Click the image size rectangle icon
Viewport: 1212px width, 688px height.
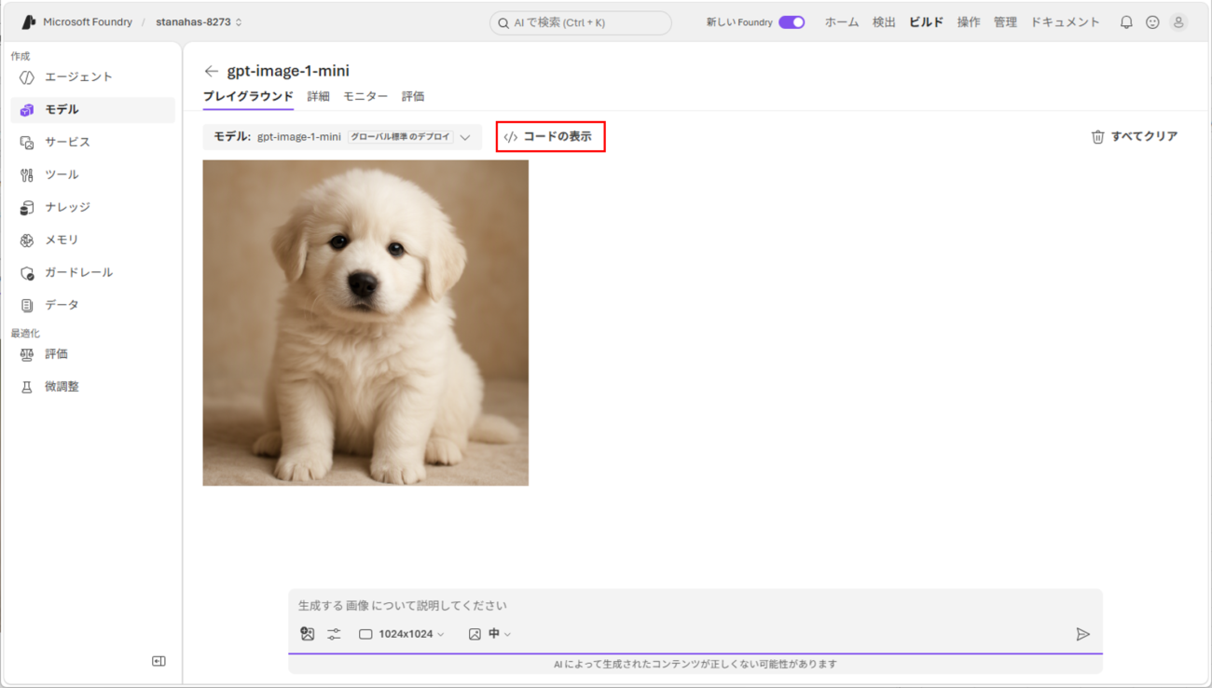tap(365, 634)
